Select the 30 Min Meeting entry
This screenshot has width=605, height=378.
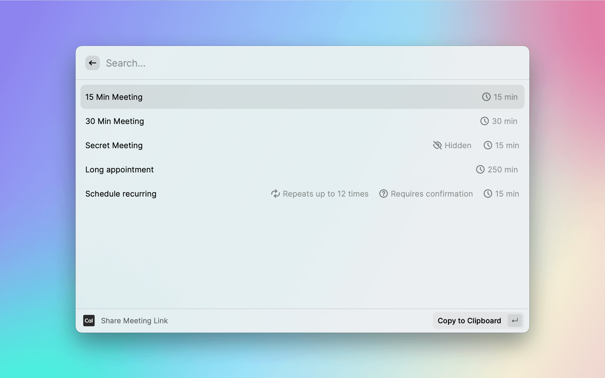[x=115, y=121]
